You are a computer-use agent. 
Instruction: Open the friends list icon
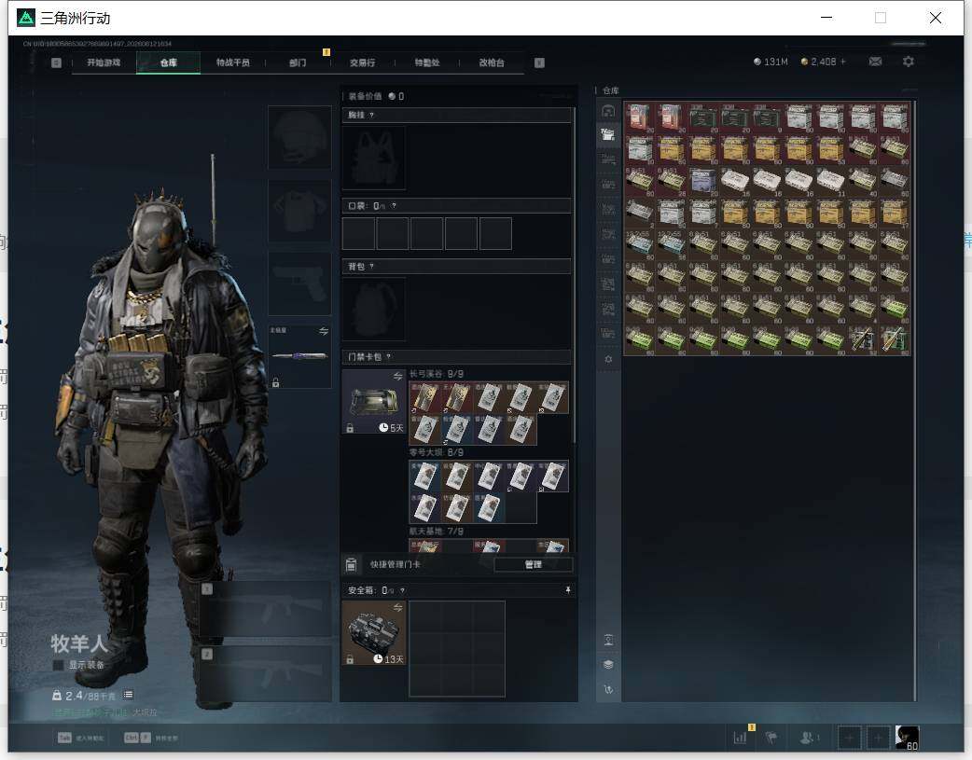click(x=808, y=738)
